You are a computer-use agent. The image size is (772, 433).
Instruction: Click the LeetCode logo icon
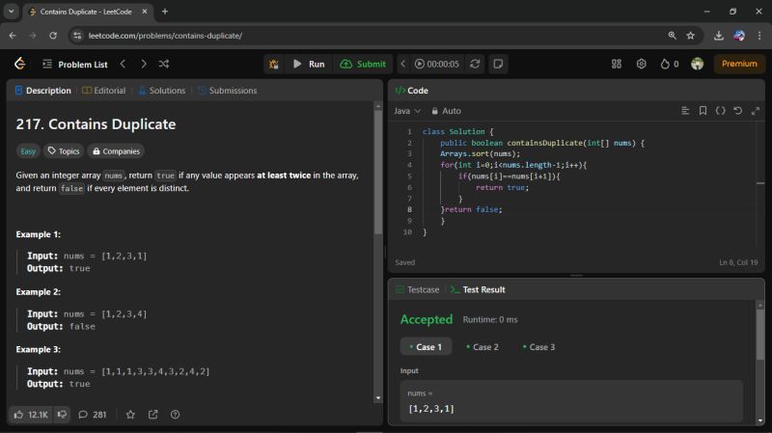click(19, 64)
